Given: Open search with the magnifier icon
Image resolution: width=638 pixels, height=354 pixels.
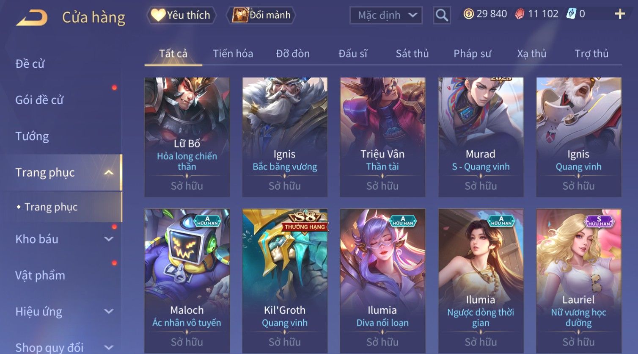Looking at the screenshot, I should 442,15.
